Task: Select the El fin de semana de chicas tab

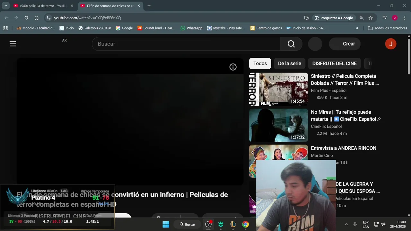Action: coord(110,6)
